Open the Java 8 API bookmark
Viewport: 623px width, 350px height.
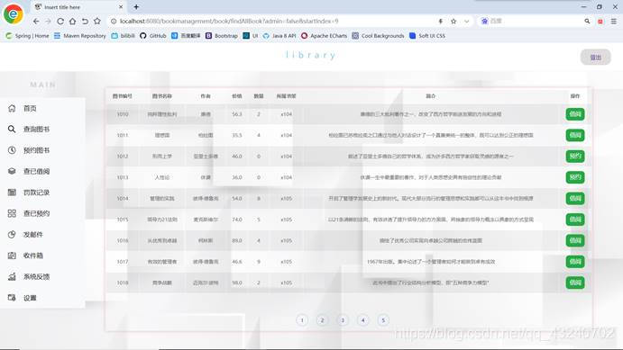point(279,36)
